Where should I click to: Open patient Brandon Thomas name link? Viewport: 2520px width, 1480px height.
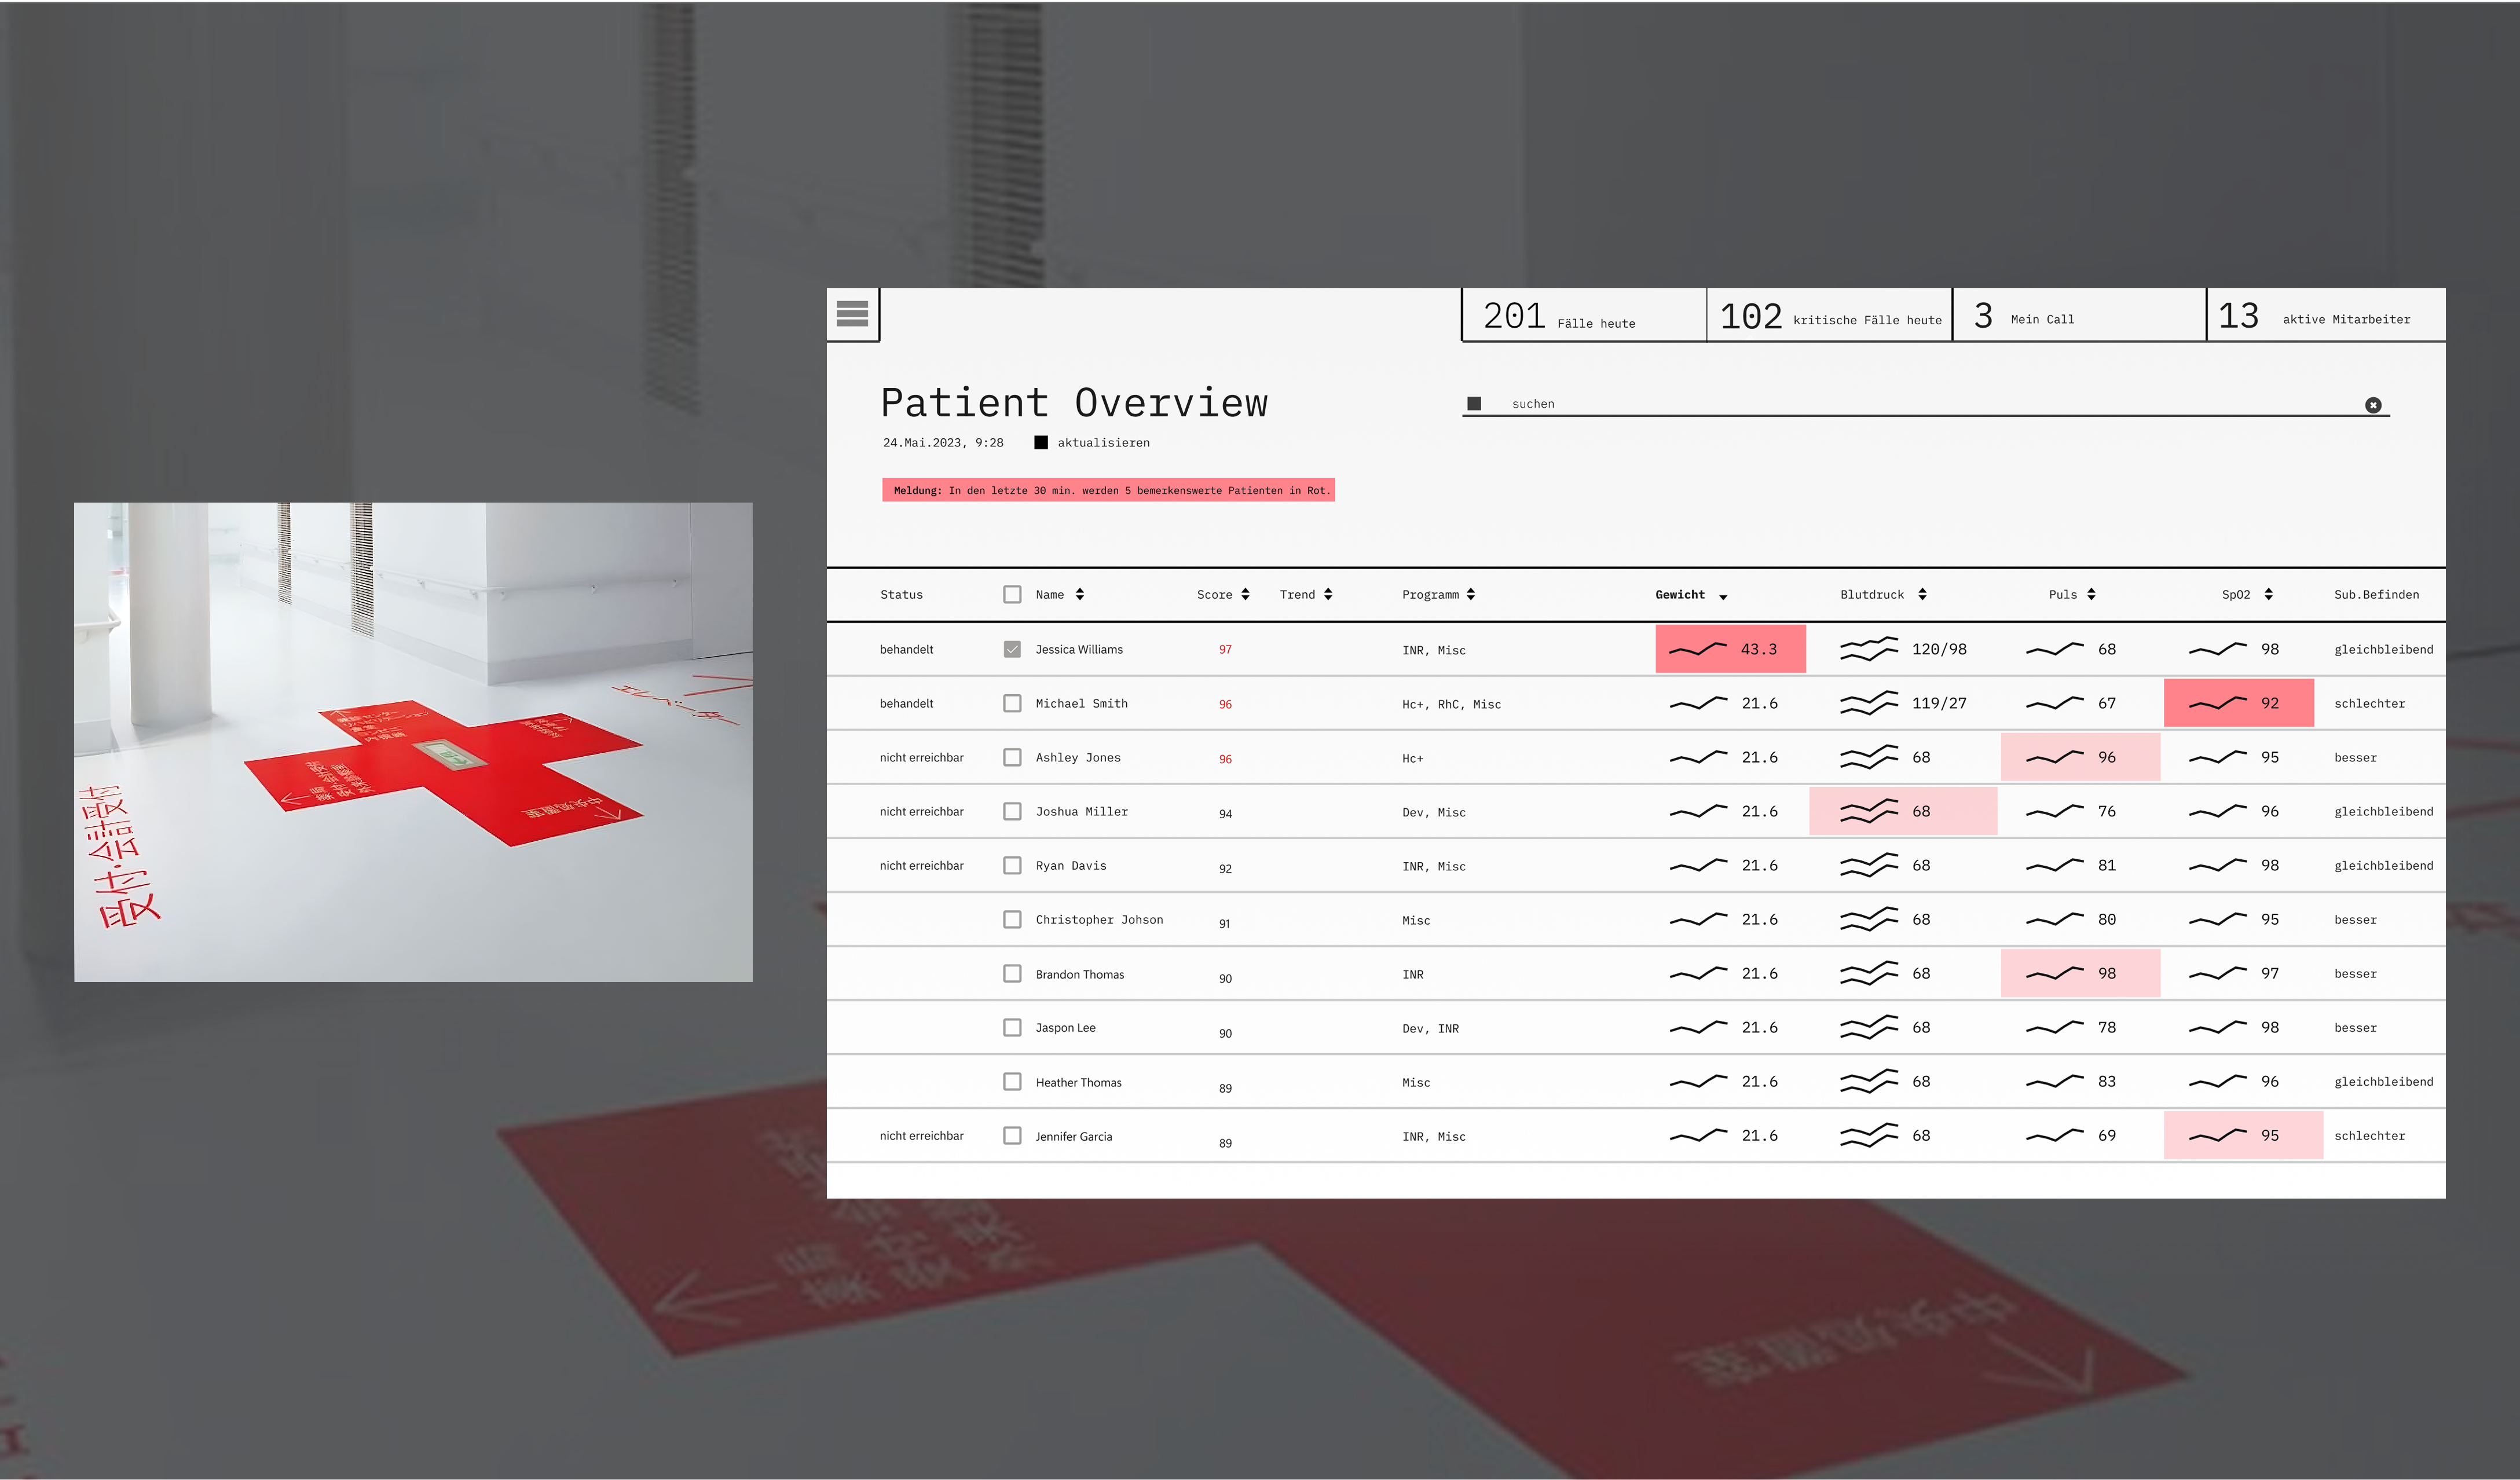click(x=1079, y=974)
